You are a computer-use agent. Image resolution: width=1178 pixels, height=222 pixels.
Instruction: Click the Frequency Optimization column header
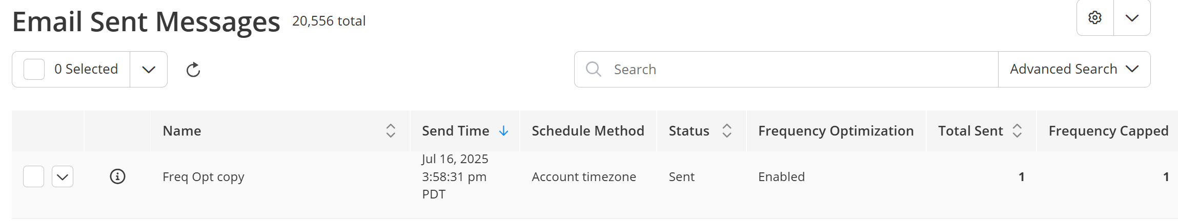tap(836, 131)
